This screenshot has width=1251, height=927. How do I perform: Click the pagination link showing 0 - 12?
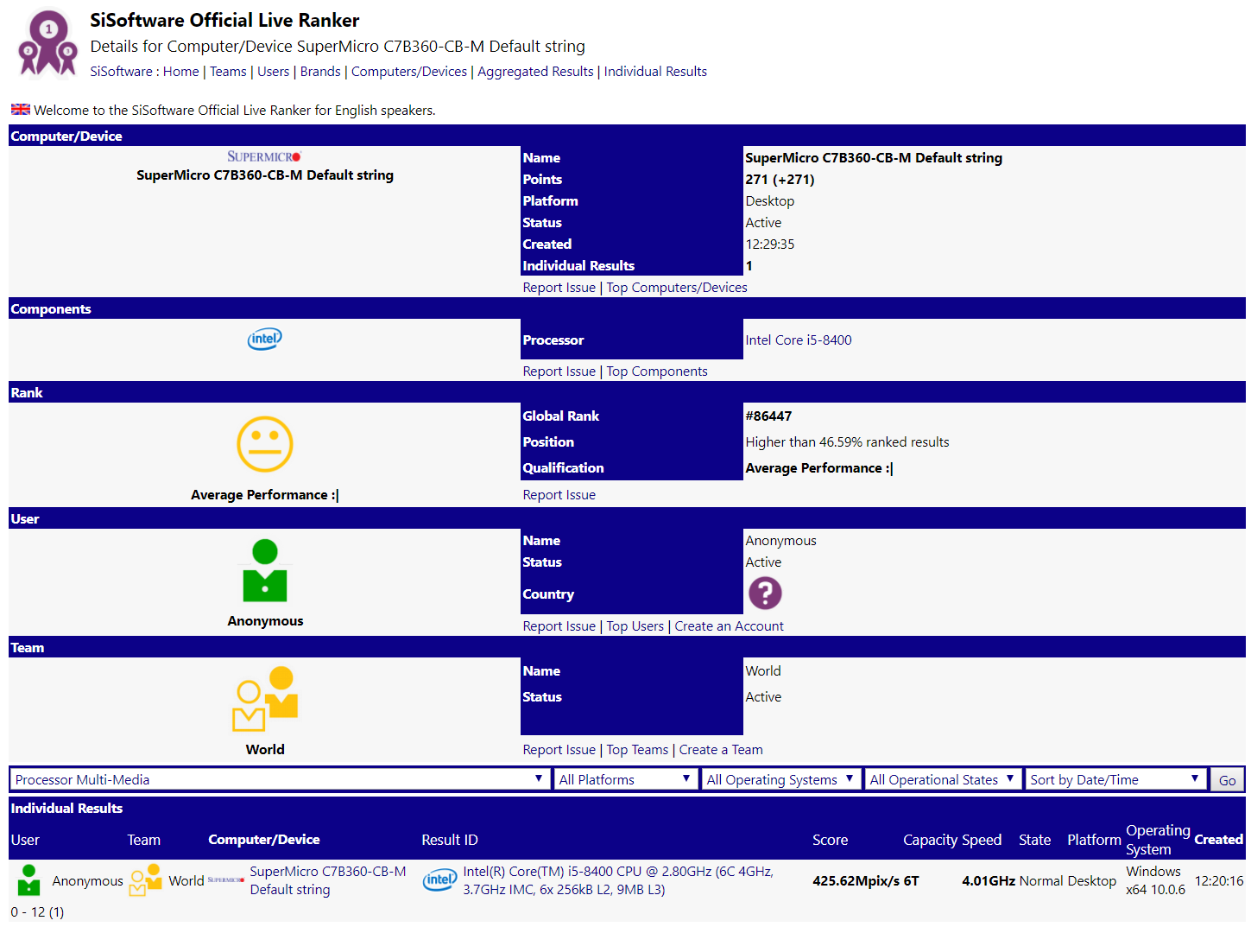pyautogui.click(x=26, y=911)
